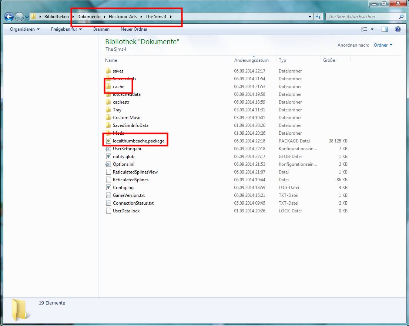Click the 38'128 KB size cell

(338, 141)
